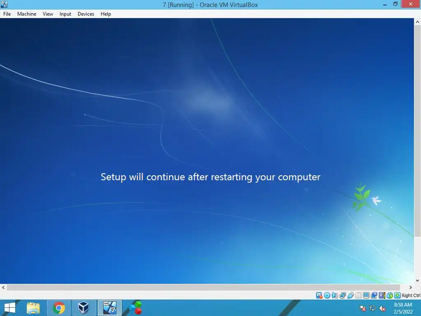The image size is (421, 316).
Task: Select the running Windows 7 VM taskbar icon
Action: point(109,308)
